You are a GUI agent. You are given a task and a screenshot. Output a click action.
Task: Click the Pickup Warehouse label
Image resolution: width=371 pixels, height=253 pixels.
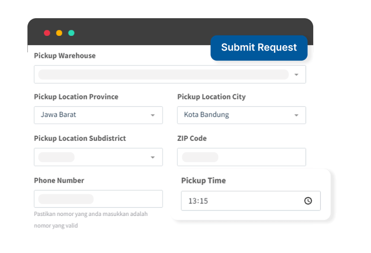click(x=65, y=56)
